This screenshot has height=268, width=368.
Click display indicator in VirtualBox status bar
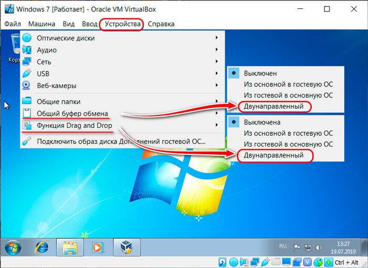(287, 262)
